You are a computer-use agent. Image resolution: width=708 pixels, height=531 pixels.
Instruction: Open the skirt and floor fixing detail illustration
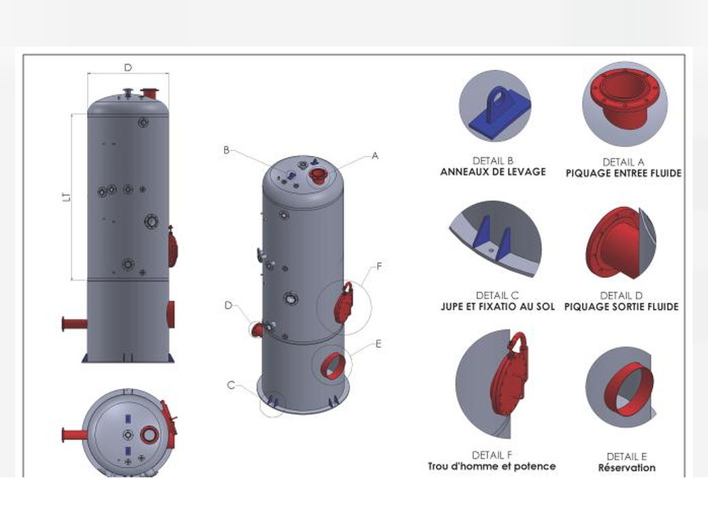495,239
